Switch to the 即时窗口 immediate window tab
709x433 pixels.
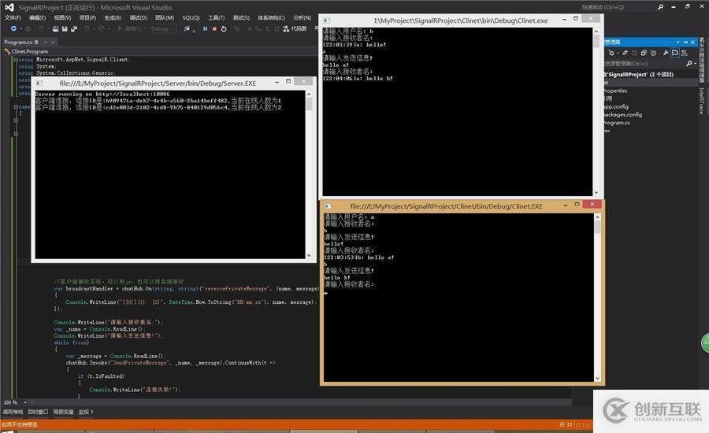(38, 412)
